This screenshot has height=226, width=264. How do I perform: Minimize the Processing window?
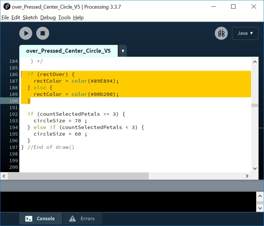click(x=214, y=7)
